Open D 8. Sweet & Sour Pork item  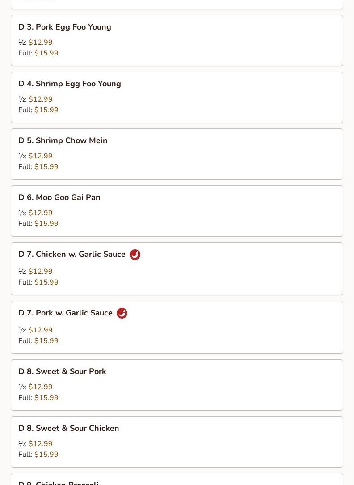(x=177, y=385)
